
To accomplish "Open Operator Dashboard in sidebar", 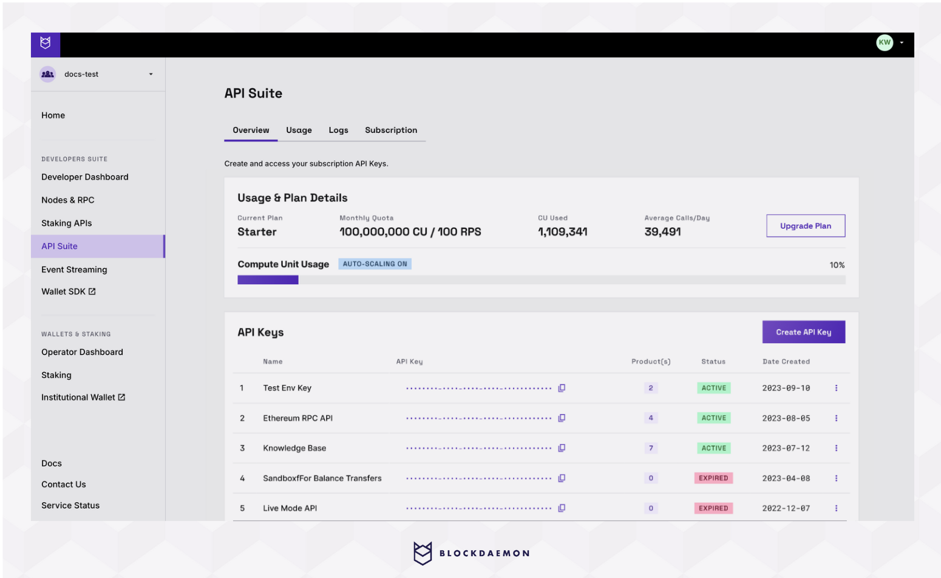I will [x=82, y=352].
